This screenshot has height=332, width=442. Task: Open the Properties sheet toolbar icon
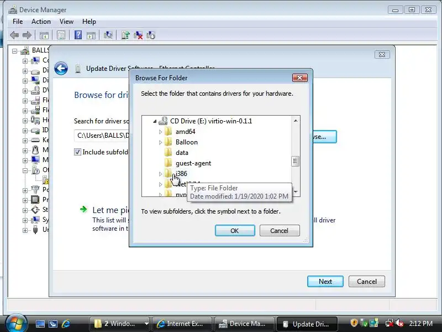61,35
